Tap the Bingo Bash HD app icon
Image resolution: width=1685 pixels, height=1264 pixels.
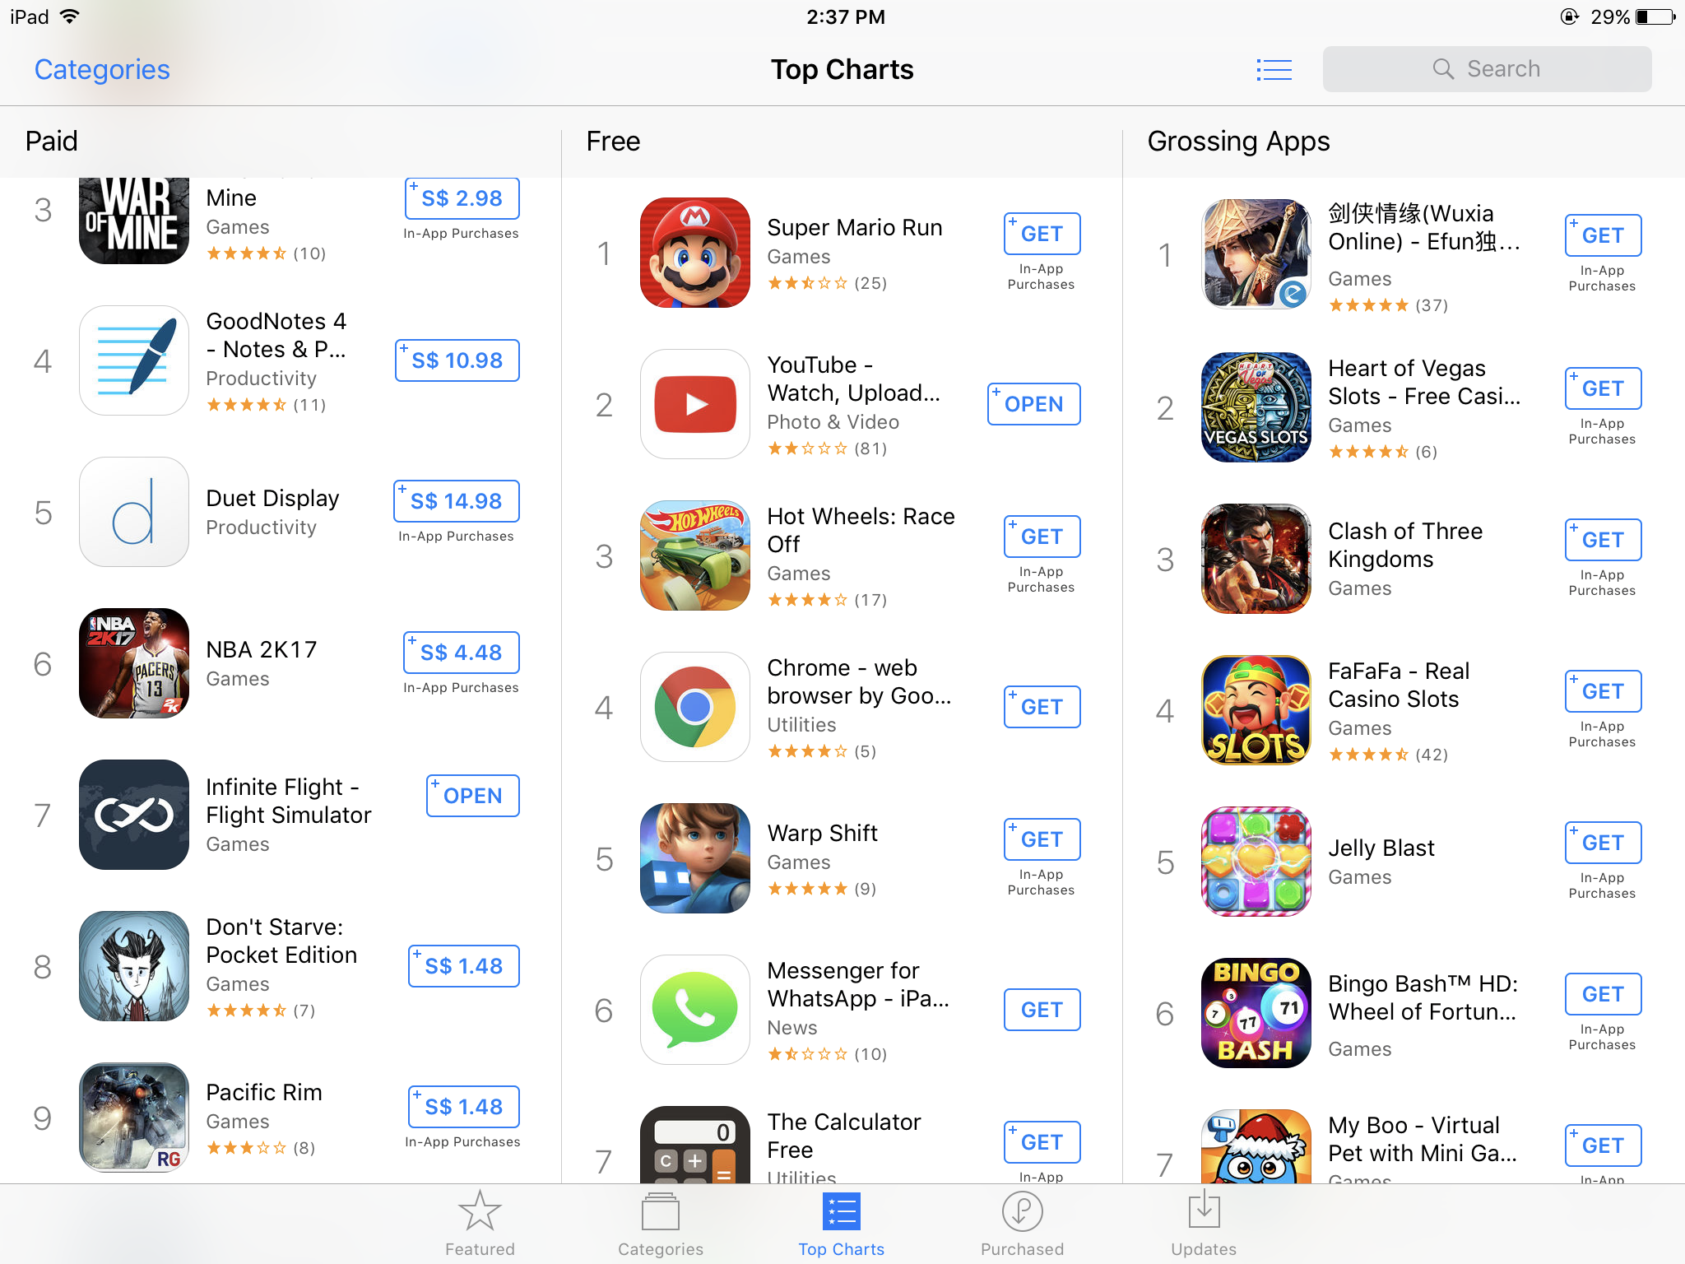pyautogui.click(x=1256, y=1013)
